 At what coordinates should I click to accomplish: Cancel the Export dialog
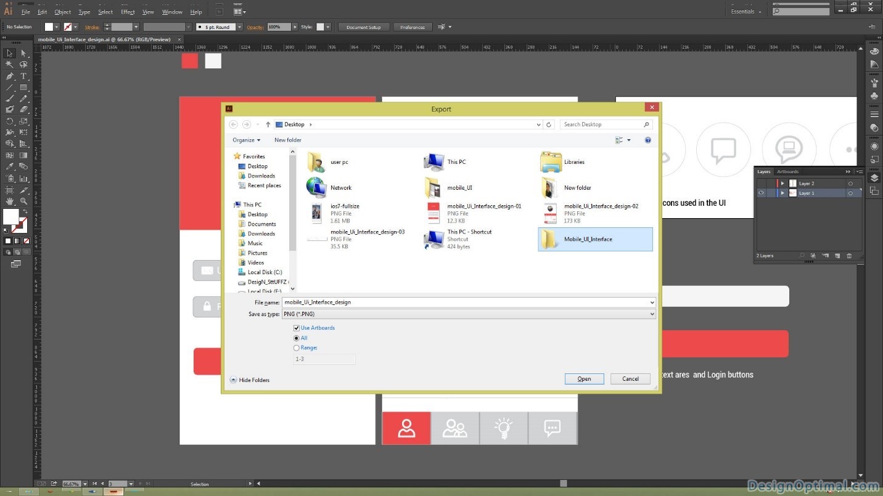pyautogui.click(x=630, y=379)
